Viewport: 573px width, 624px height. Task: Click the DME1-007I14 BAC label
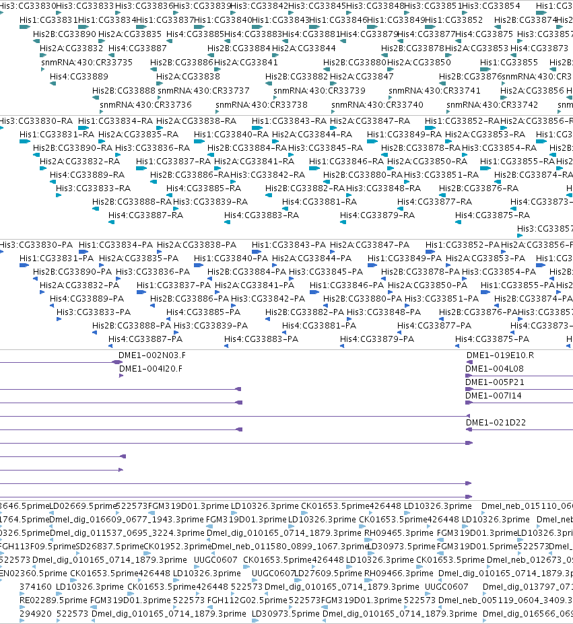[494, 396]
